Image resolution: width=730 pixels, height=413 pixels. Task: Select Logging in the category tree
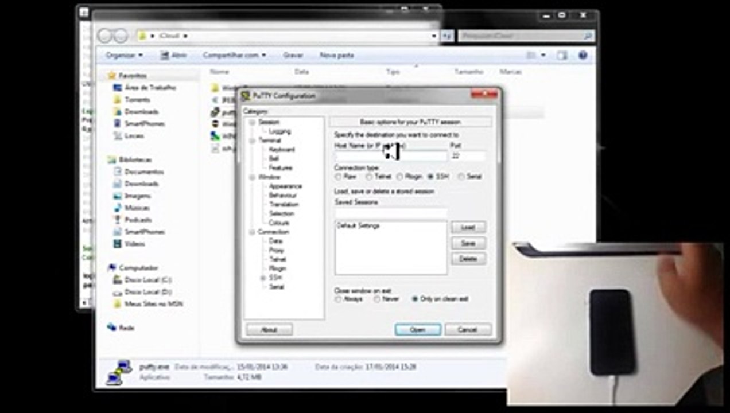279,131
